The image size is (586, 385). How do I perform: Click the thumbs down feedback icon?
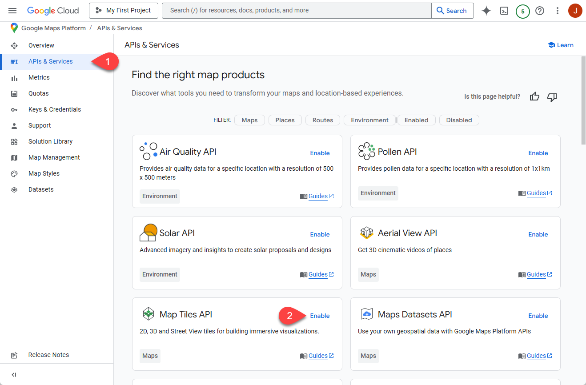pyautogui.click(x=552, y=97)
